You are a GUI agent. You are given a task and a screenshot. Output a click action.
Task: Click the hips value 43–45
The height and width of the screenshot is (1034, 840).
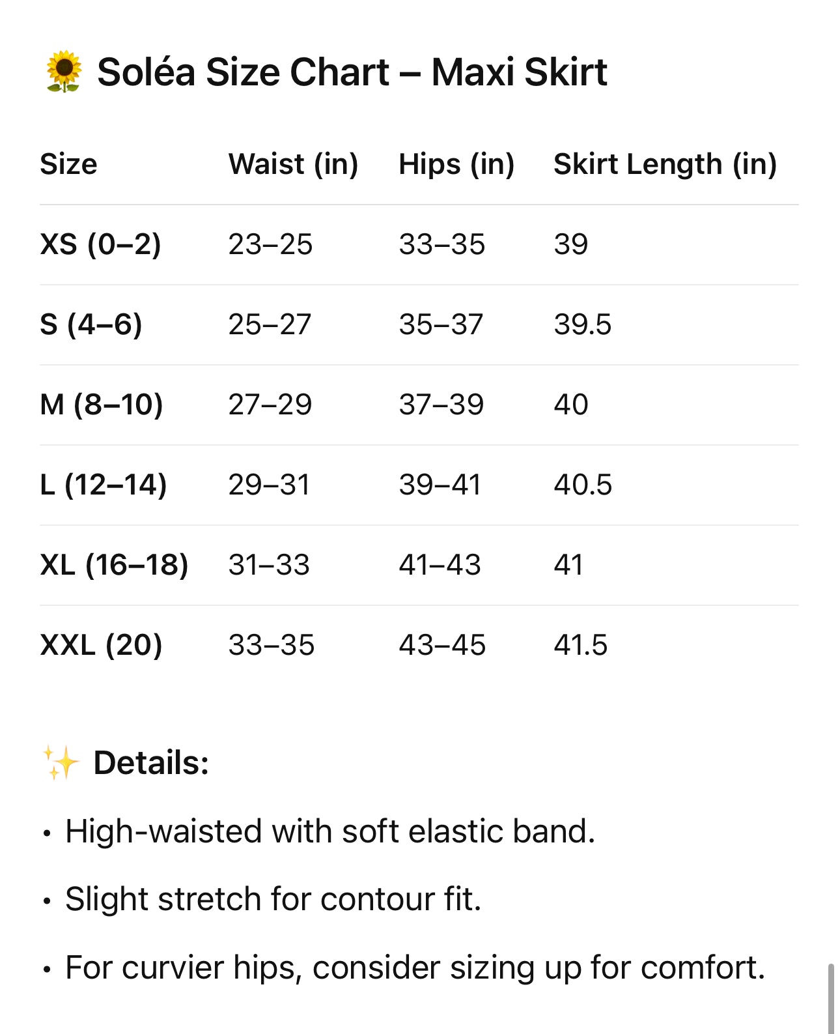(442, 645)
